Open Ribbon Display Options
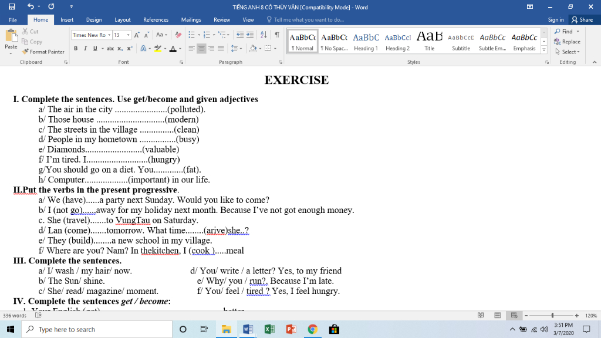The width and height of the screenshot is (601, 338). pos(530,6)
